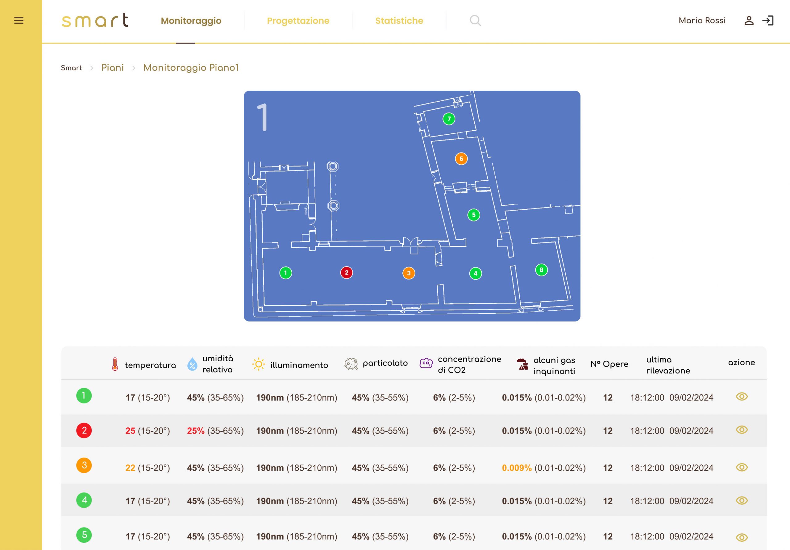Click CO2 value 6% (2-5%) in row 1

point(454,398)
